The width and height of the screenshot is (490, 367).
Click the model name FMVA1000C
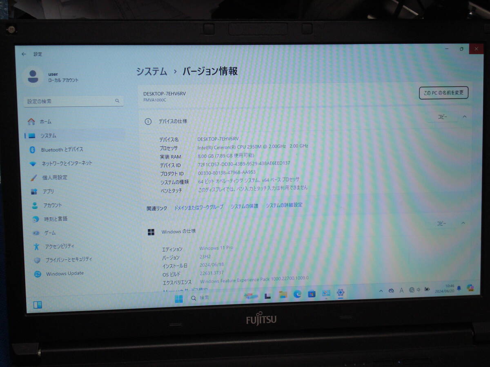(x=155, y=100)
